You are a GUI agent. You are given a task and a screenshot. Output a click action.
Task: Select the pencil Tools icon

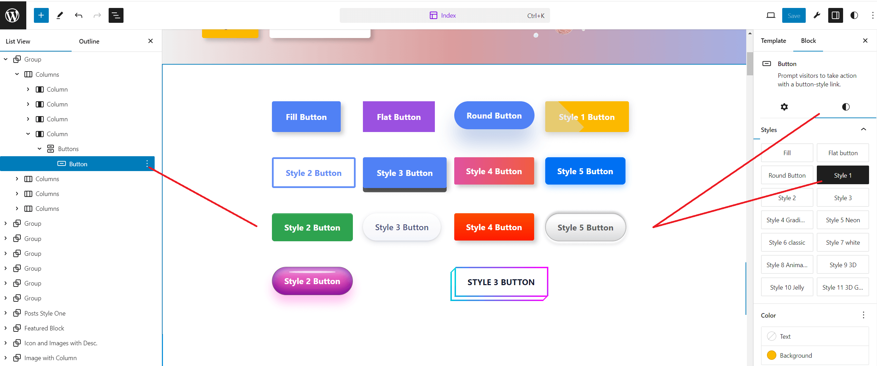[60, 15]
